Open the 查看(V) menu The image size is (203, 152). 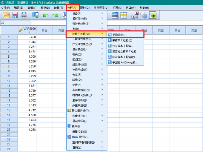pos(32,8)
